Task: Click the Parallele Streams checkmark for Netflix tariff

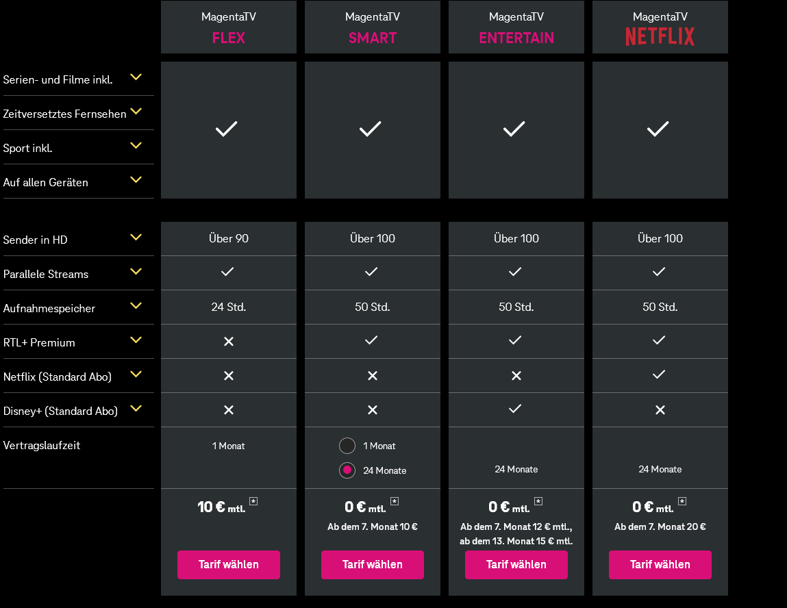Action: click(x=659, y=272)
